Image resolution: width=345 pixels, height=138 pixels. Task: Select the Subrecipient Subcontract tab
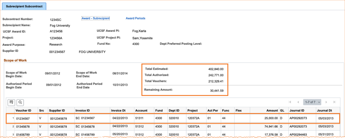24,6
